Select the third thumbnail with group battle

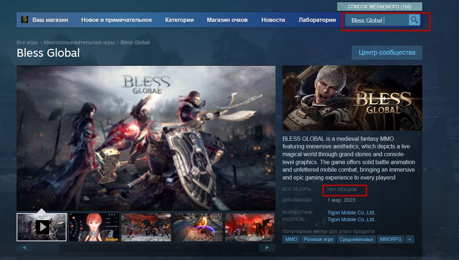click(145, 227)
